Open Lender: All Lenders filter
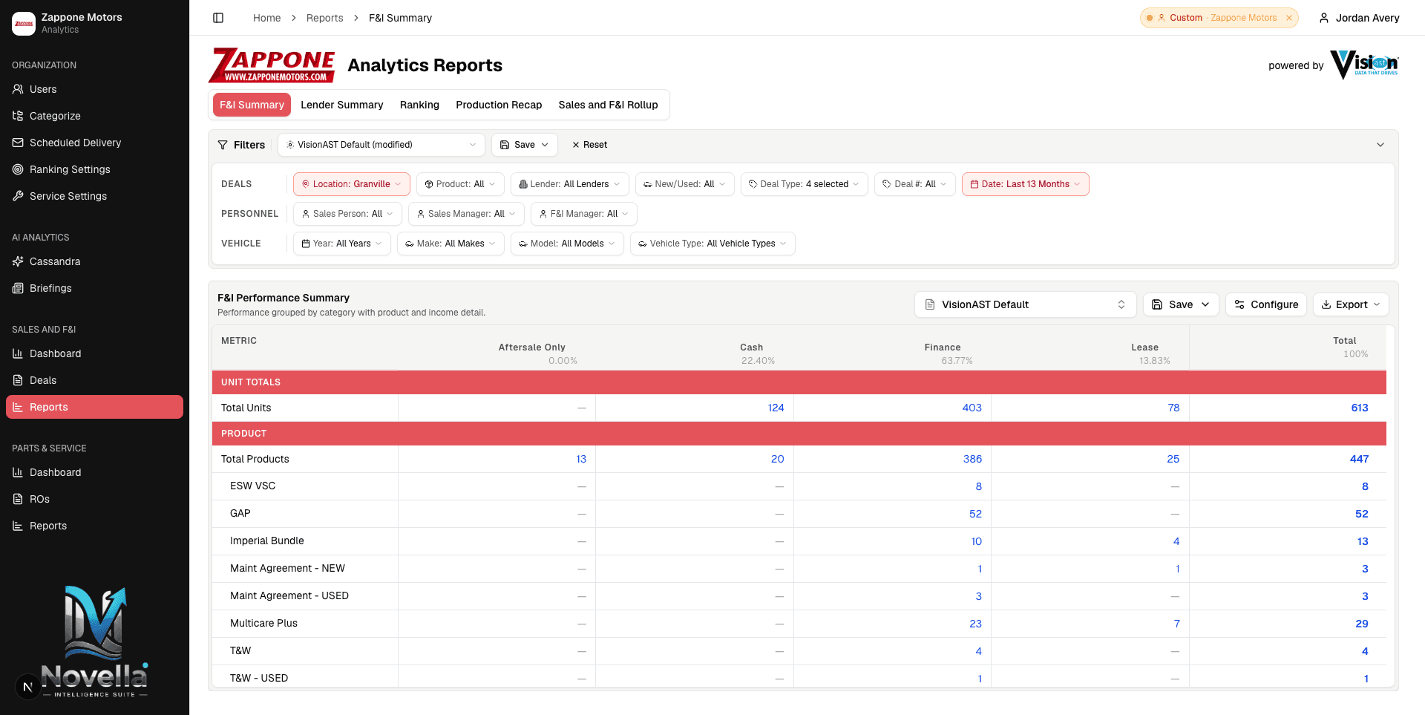This screenshot has width=1425, height=715. pos(569,184)
